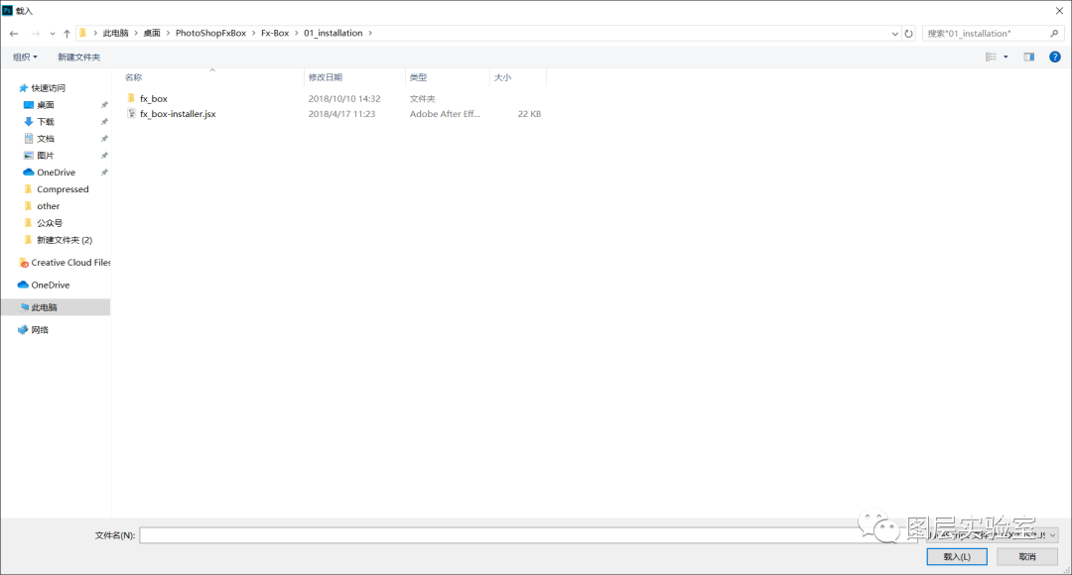Click the change view layout icon
Image resolution: width=1072 pixels, height=575 pixels.
[x=991, y=57]
